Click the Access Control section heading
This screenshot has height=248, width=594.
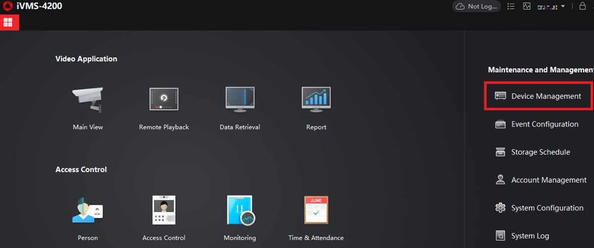(x=81, y=169)
